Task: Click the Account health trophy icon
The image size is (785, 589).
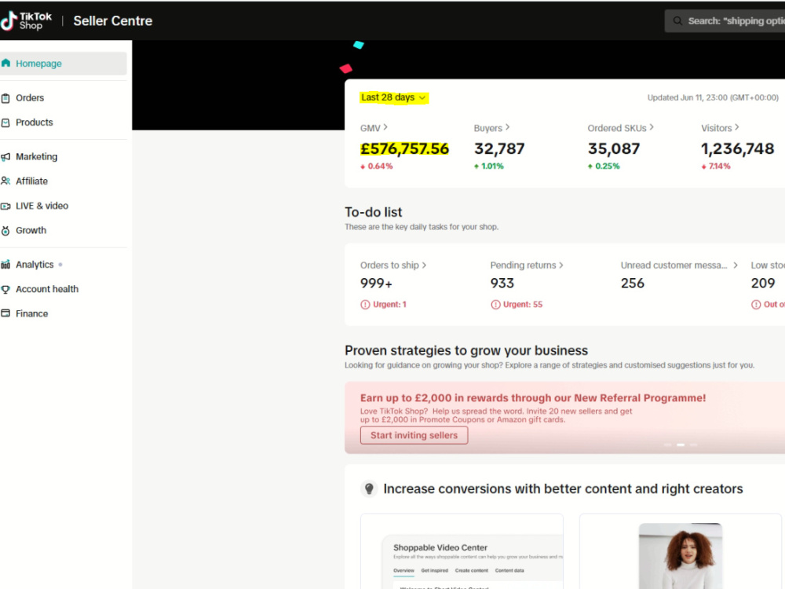Action: (5, 289)
